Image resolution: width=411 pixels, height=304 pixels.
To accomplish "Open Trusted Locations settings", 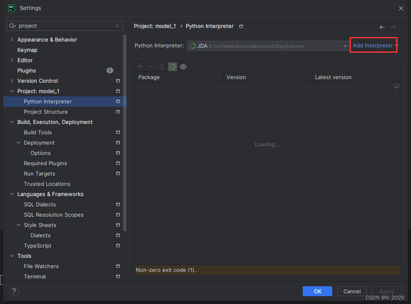I will pyautogui.click(x=47, y=184).
